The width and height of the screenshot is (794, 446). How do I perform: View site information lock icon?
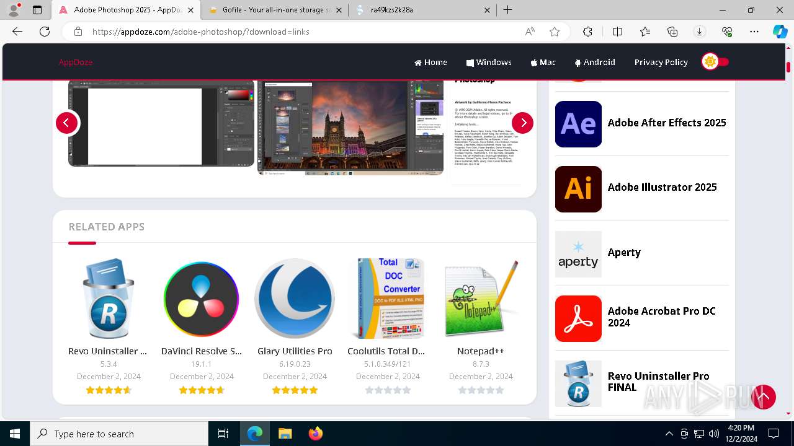78,32
